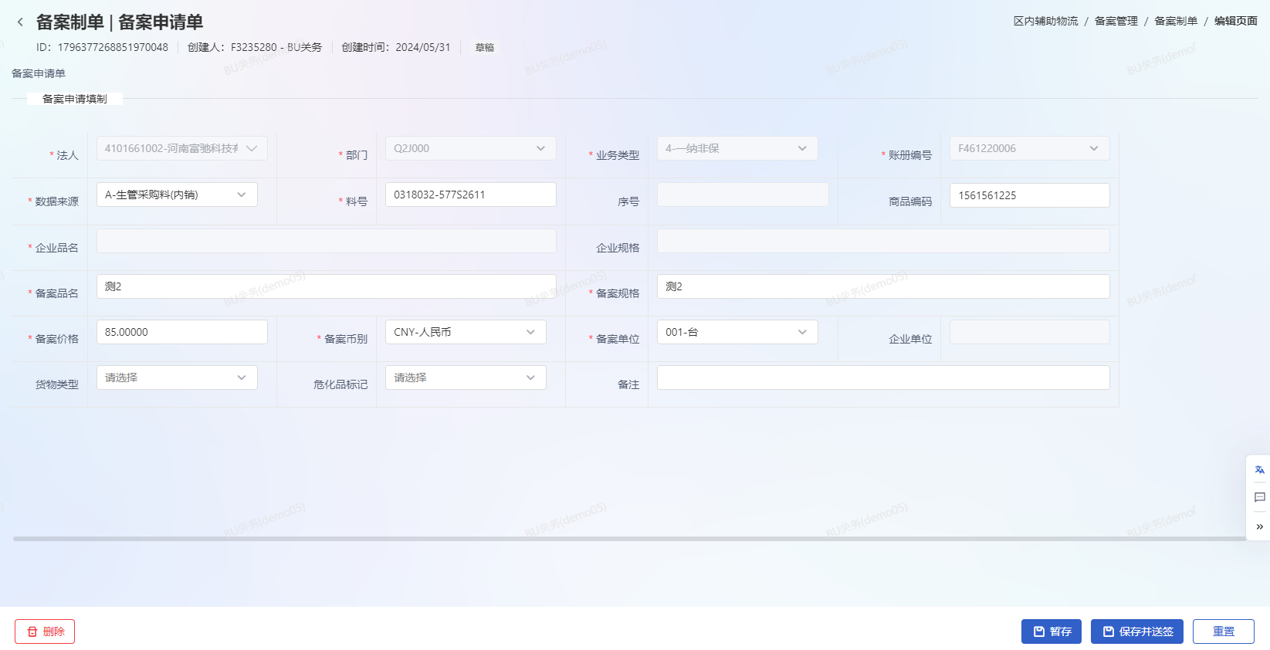Click the 创建人 F3235280 - BU关务 text
The height and width of the screenshot is (650, 1270).
coord(255,47)
